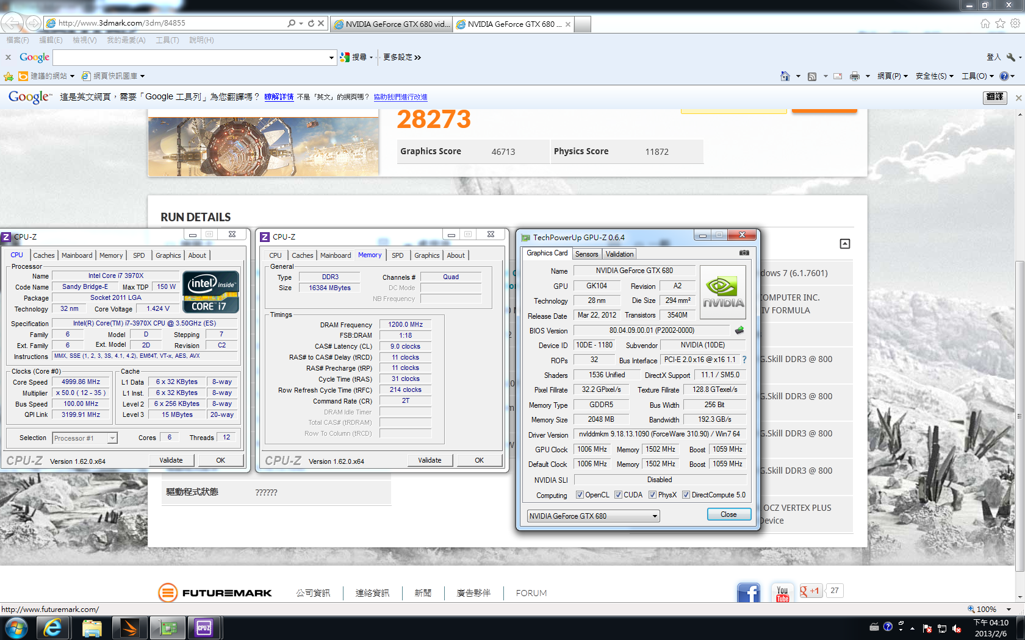Switch to Caches tab in left CPU-Z window
The width and height of the screenshot is (1025, 640).
coord(44,255)
